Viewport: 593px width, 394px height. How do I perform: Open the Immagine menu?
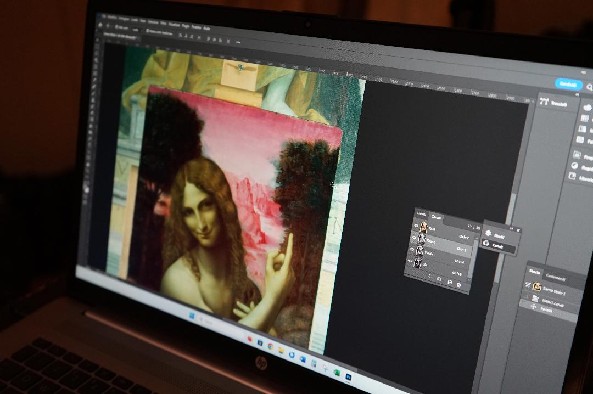(124, 19)
